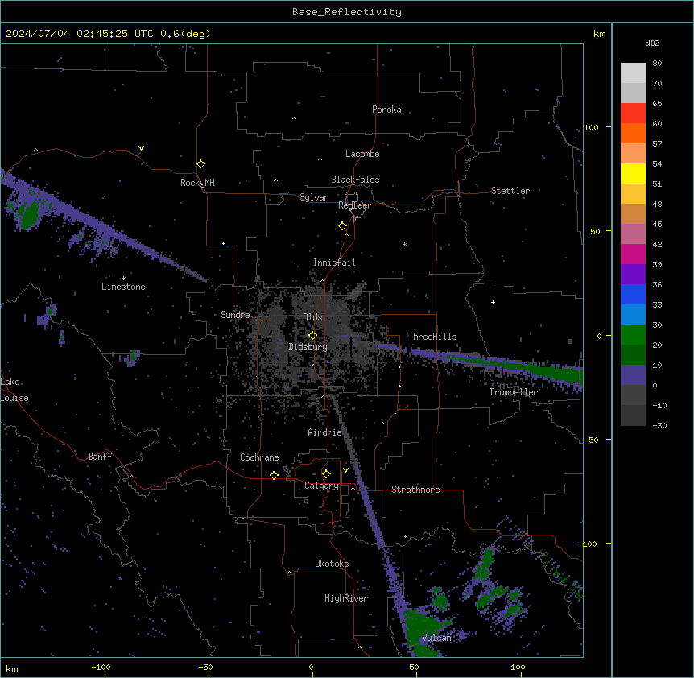This screenshot has width=694, height=678.
Task: Click the Stettler city label
Action: click(510, 191)
